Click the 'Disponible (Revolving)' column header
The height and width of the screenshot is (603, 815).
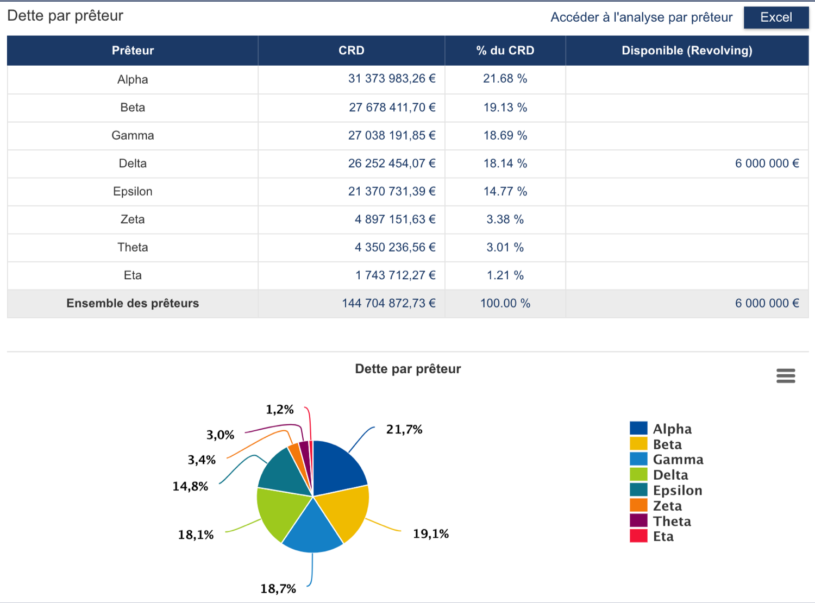(687, 51)
